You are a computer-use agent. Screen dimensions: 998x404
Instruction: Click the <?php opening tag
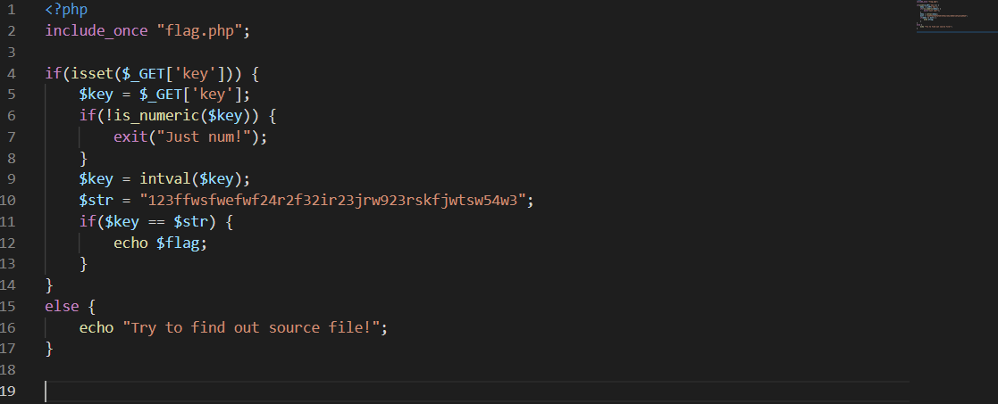pyautogui.click(x=66, y=10)
